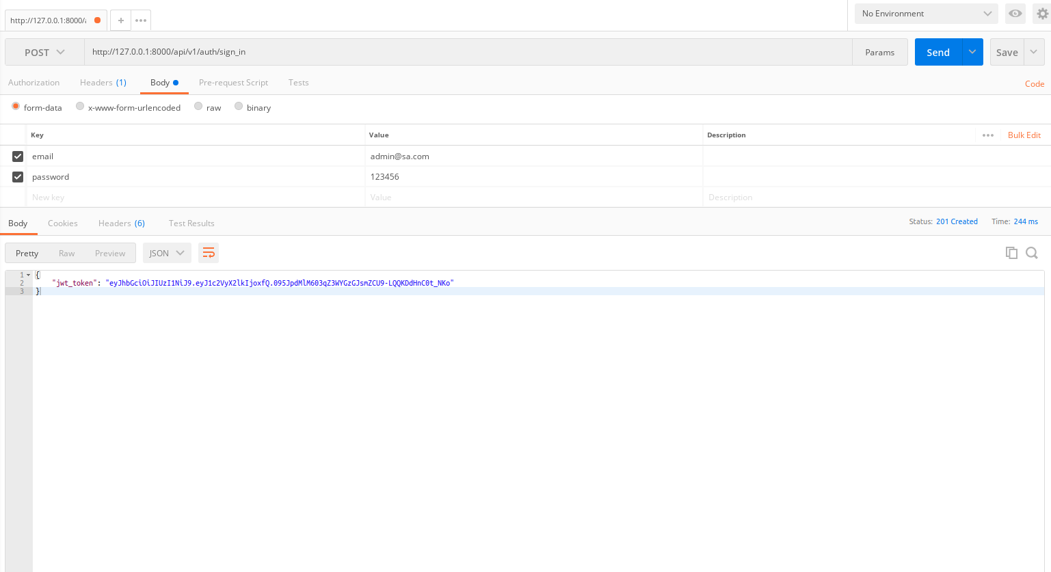Uncheck the email key checkbox

[x=18, y=156]
